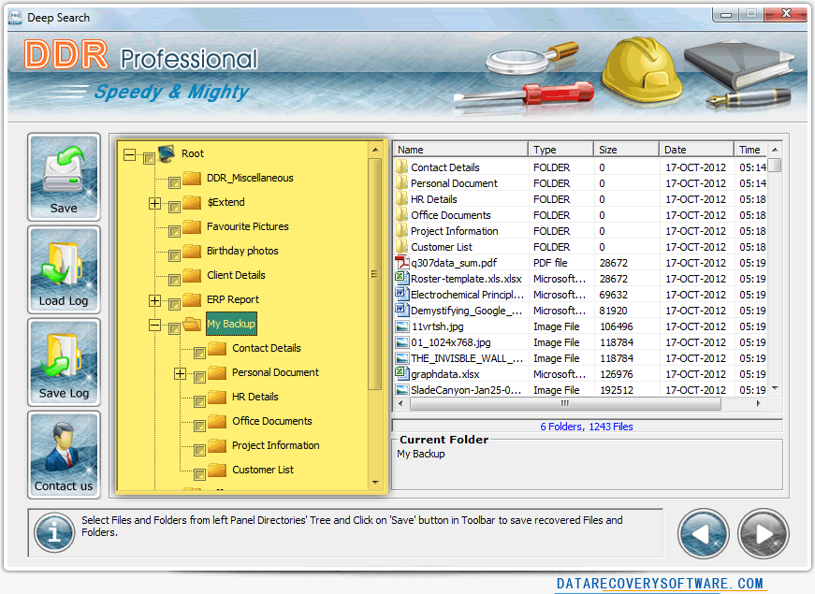Click the q307data_sum.pdf PDF icon
Viewport: 815px width, 594px height.
(401, 263)
